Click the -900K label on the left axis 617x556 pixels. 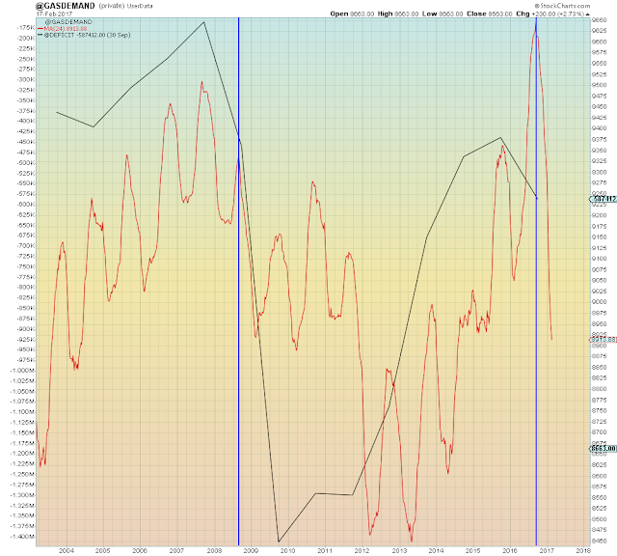point(26,329)
